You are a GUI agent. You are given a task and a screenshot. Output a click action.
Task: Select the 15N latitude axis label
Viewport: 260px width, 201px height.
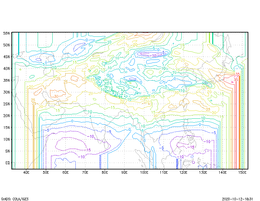6,127
